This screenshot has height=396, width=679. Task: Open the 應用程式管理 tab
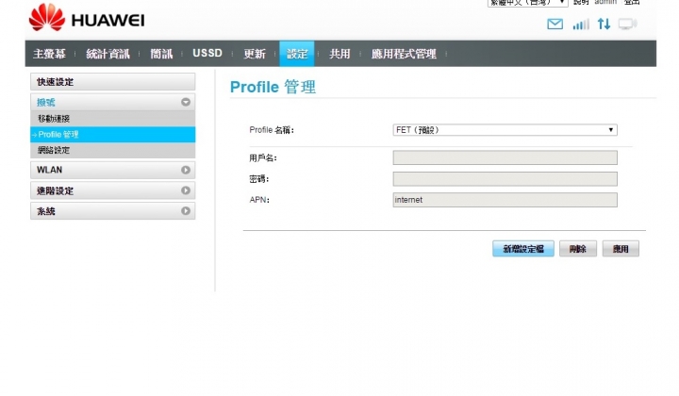(x=404, y=54)
